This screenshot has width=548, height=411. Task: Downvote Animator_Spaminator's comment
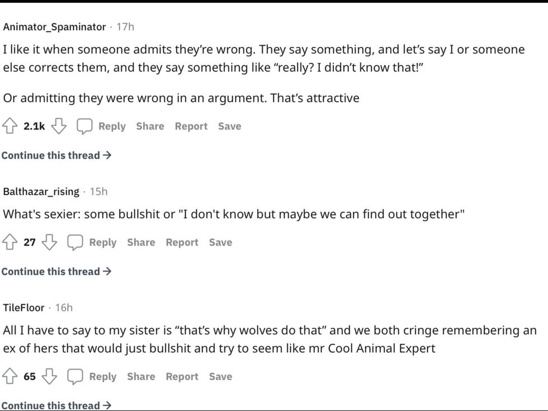point(59,126)
